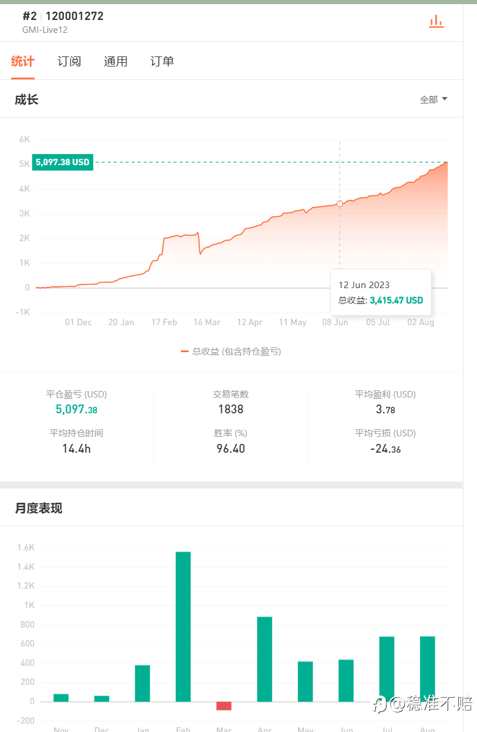Select the August monthly bar
477x732 pixels.
pos(428,669)
